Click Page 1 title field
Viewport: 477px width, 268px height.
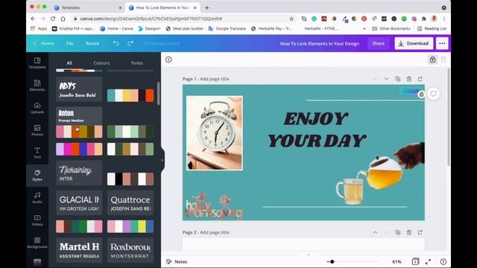pyautogui.click(x=215, y=79)
